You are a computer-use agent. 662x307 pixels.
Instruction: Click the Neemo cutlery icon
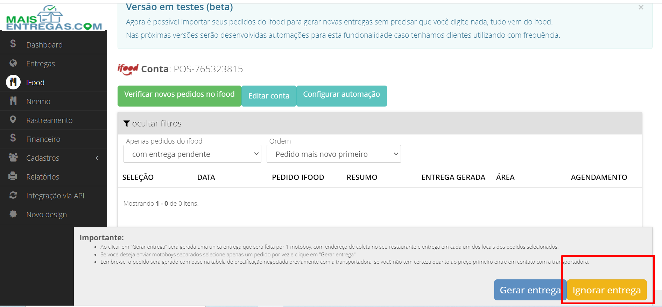(x=13, y=101)
